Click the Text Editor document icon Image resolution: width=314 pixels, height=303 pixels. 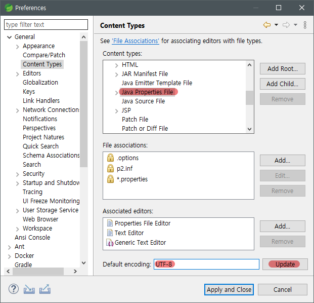click(x=110, y=233)
